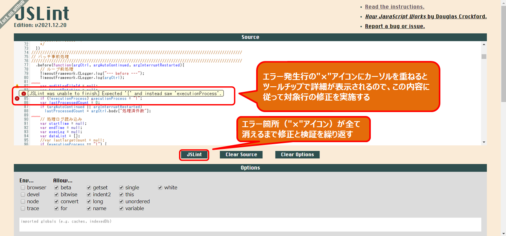Click the Source editor scroll-down arrow
Viewport: 506px width, 236px height.
point(484,142)
